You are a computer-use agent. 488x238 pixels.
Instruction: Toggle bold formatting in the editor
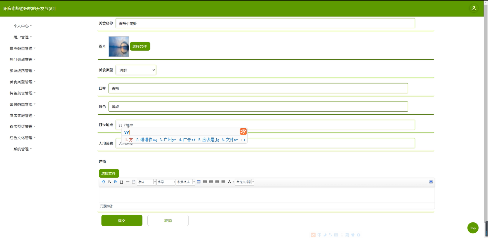pos(109,182)
